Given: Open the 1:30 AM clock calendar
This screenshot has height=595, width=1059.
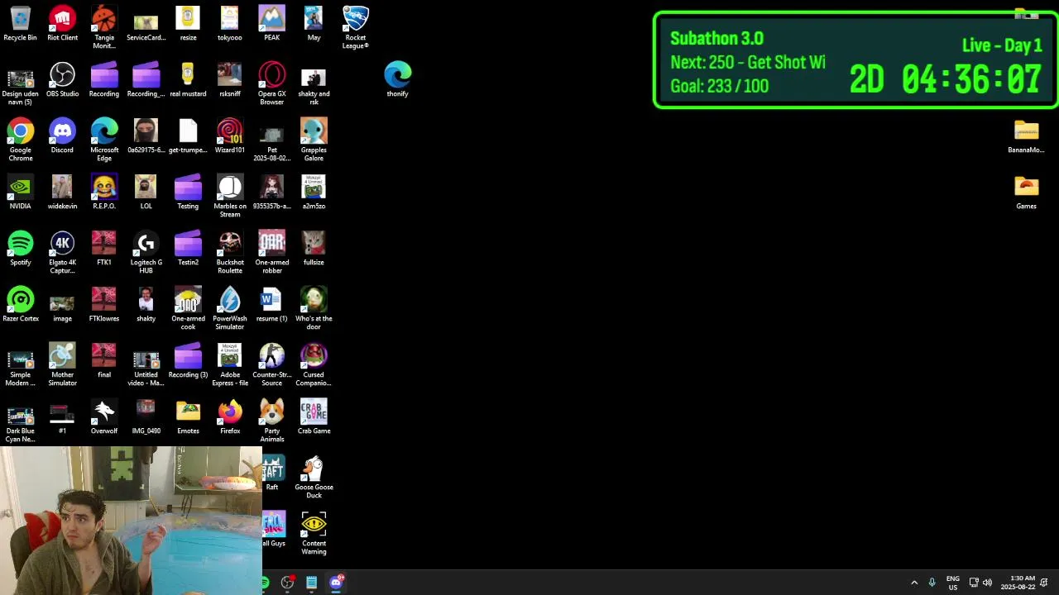Looking at the screenshot, I should [x=1018, y=583].
